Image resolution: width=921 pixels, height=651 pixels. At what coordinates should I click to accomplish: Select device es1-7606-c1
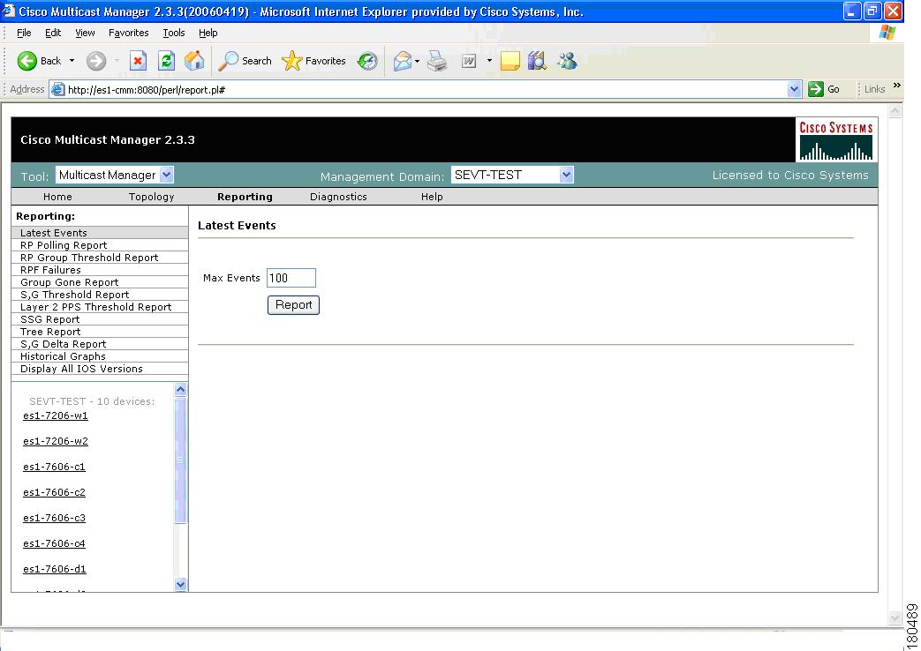[x=54, y=468]
